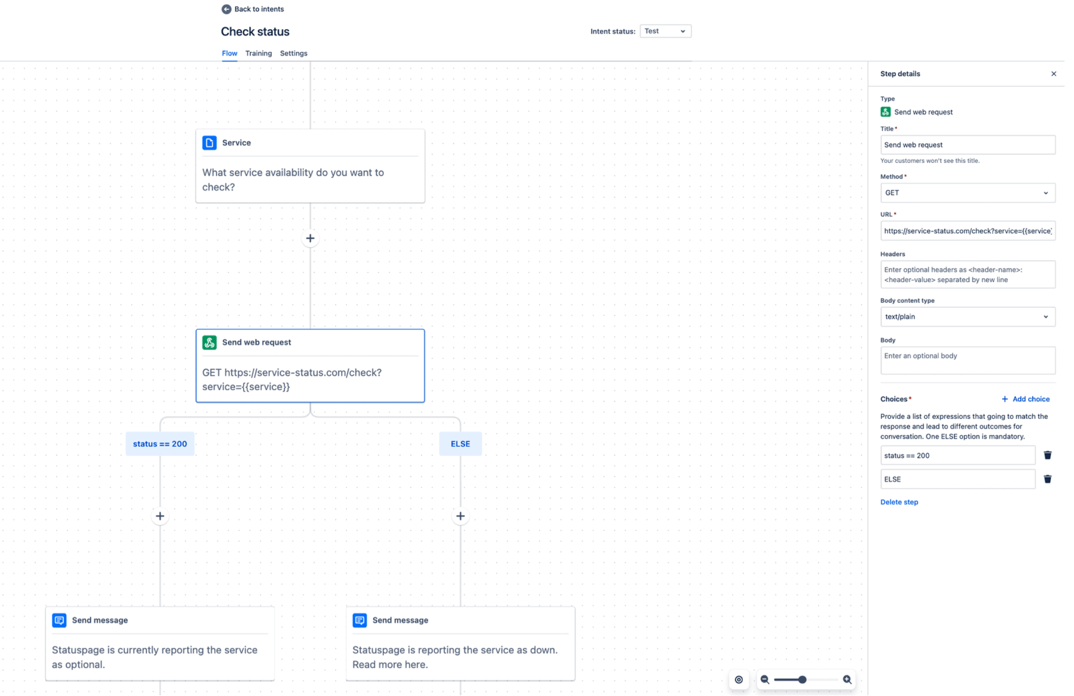Click the URL input field
Screen dimensions: 1074x696
click(x=967, y=230)
